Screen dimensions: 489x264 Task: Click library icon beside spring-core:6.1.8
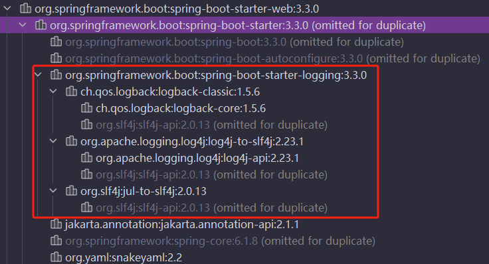[56, 241]
